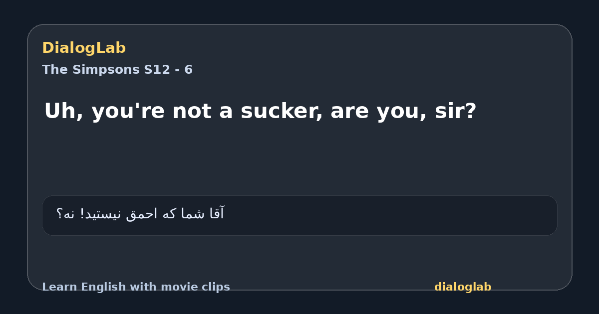
Task: Click the word 'Uh,' at subtitle start
Action: click(x=63, y=111)
